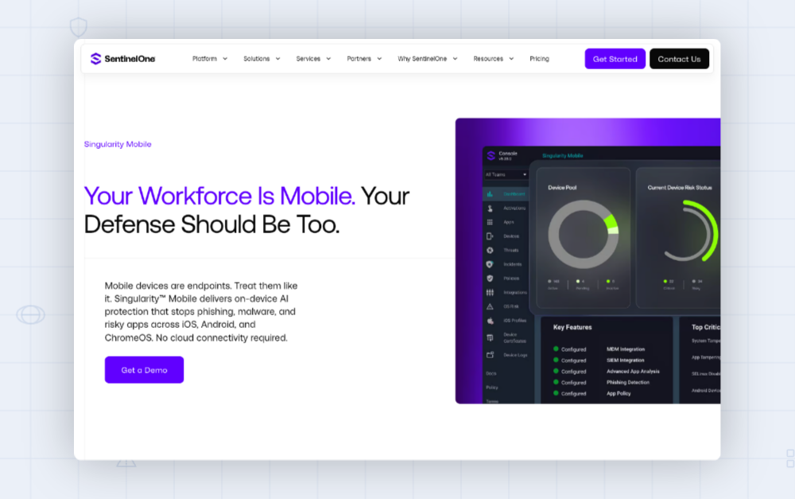Click the Docs link in console sidebar
The width and height of the screenshot is (795, 499).
coord(491,373)
